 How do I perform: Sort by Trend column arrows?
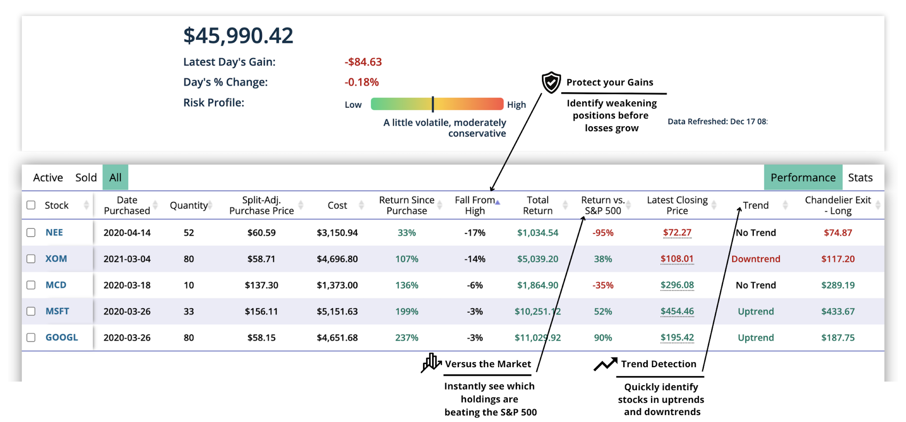pos(785,205)
